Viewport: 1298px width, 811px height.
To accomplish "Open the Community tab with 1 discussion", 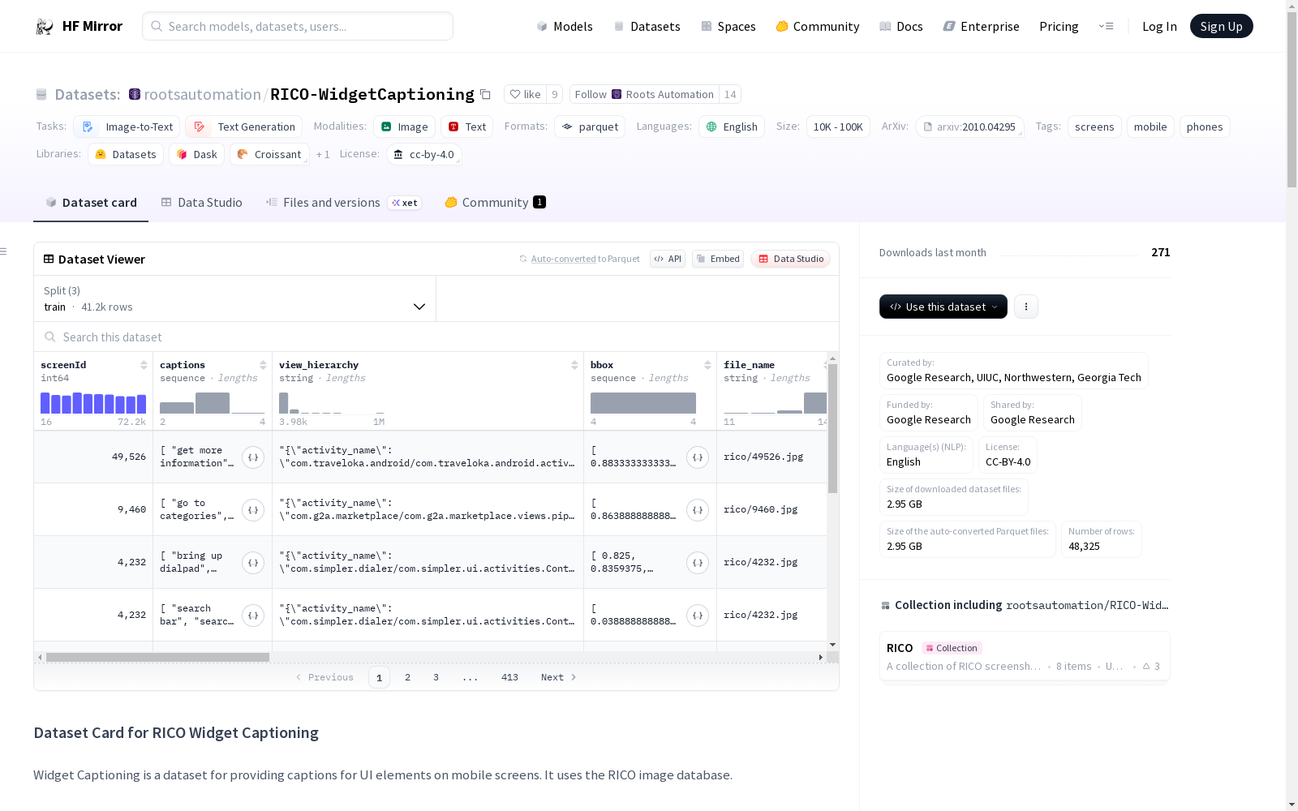I will tap(495, 203).
